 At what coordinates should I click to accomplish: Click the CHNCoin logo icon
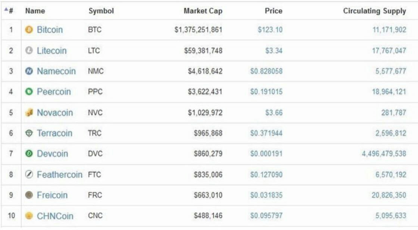(x=29, y=216)
